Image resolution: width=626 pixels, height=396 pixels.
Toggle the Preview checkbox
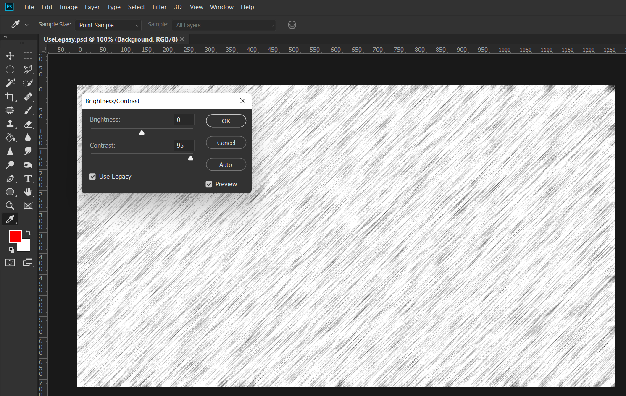coord(209,184)
